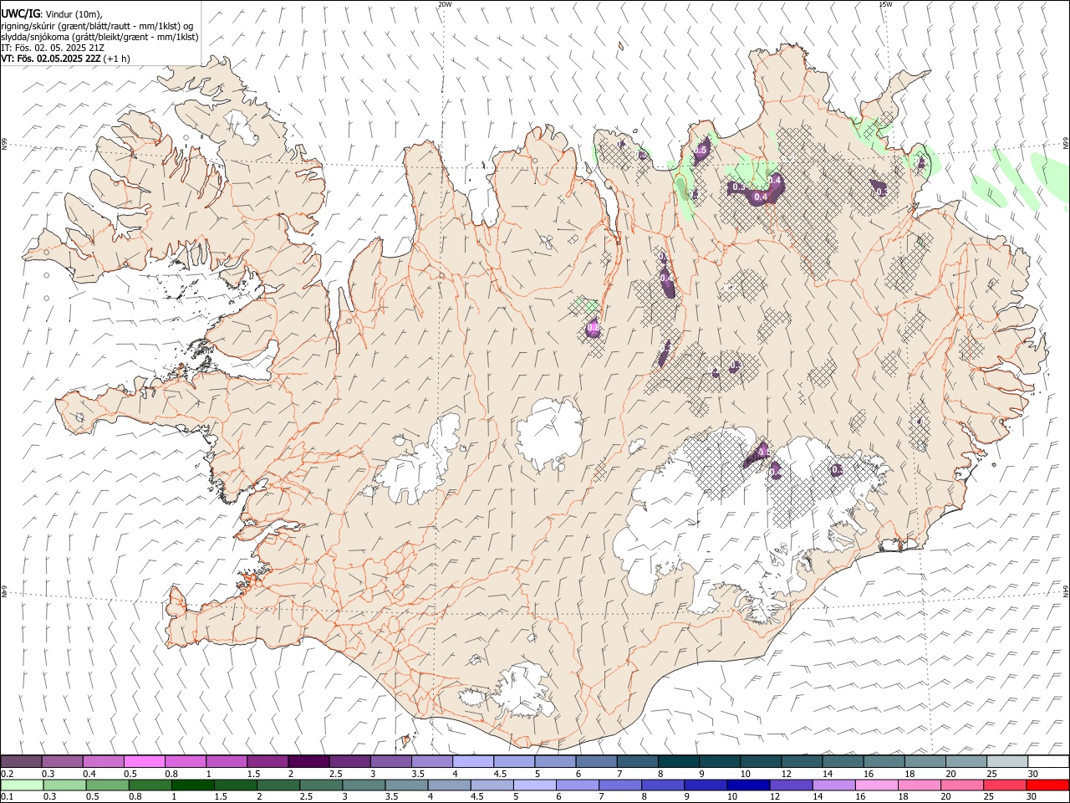Choose the lower legend swatch starting at 25
The image size is (1070, 803).
point(1003,785)
